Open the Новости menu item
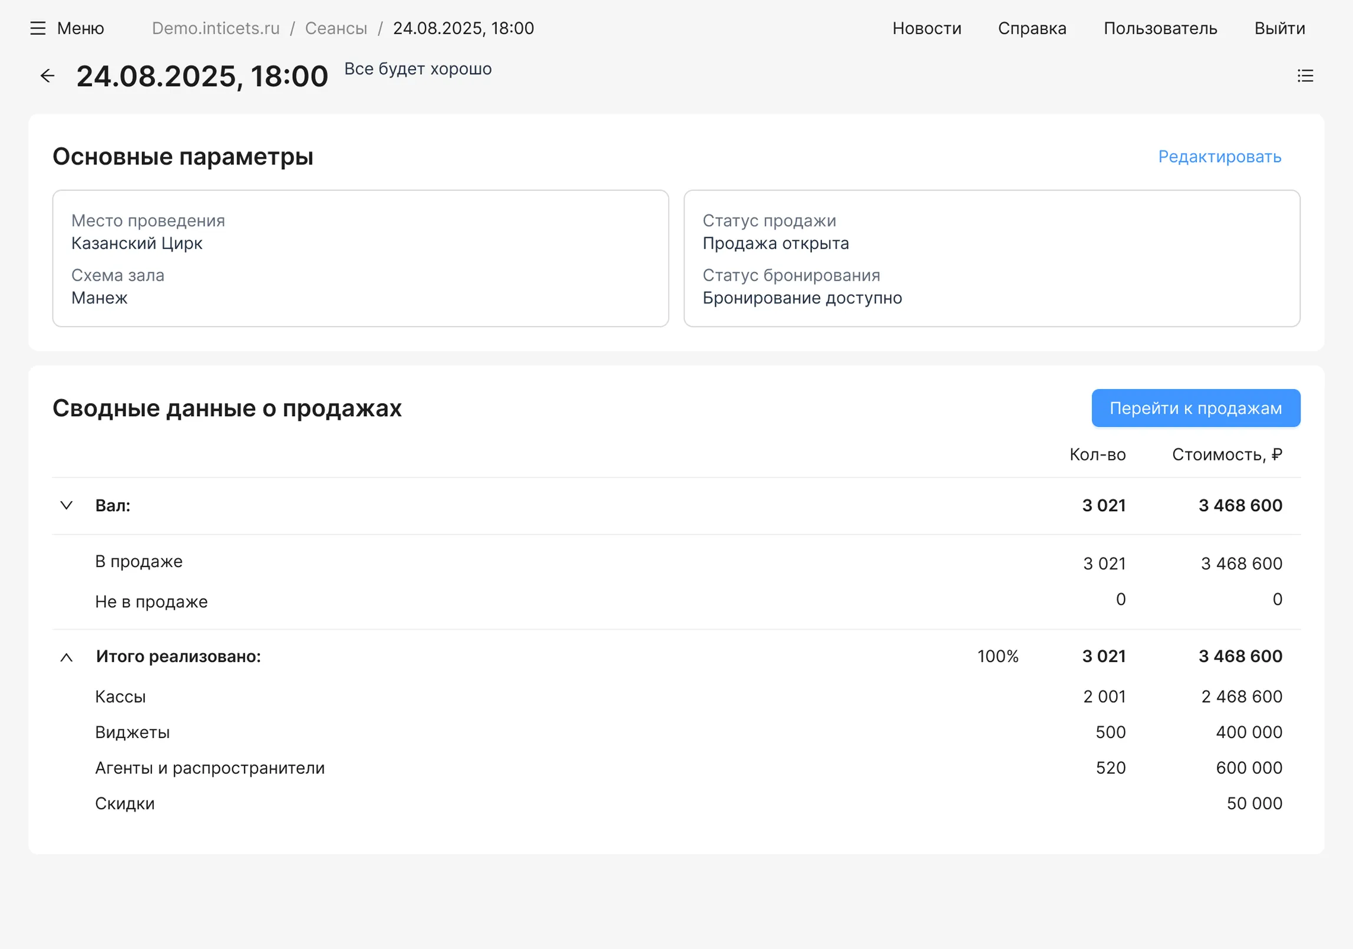The image size is (1353, 949). click(927, 28)
